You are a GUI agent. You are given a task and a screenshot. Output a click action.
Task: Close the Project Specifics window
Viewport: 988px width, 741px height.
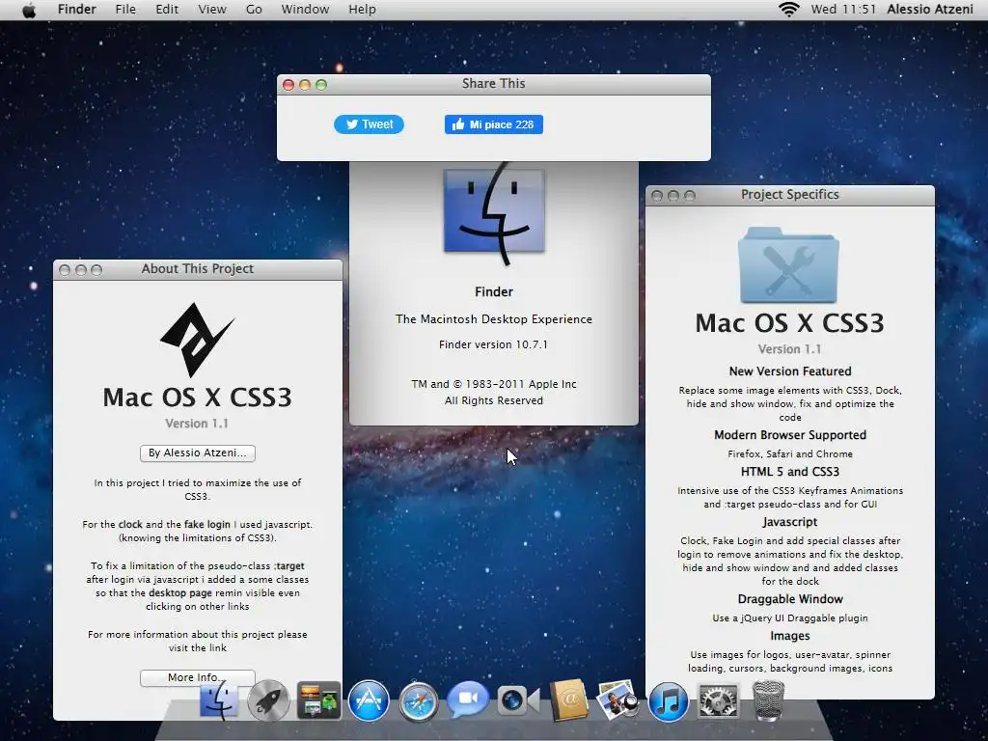pyautogui.click(x=656, y=196)
